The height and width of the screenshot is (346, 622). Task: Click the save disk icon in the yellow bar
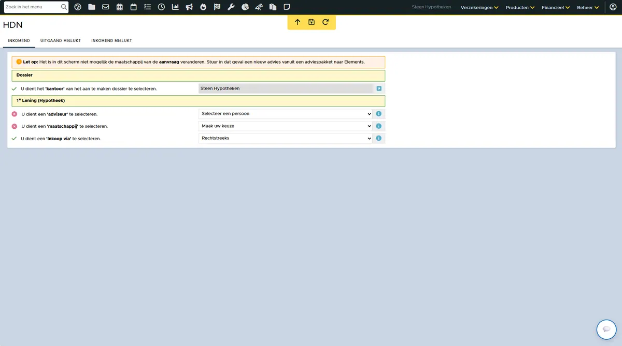pos(312,22)
